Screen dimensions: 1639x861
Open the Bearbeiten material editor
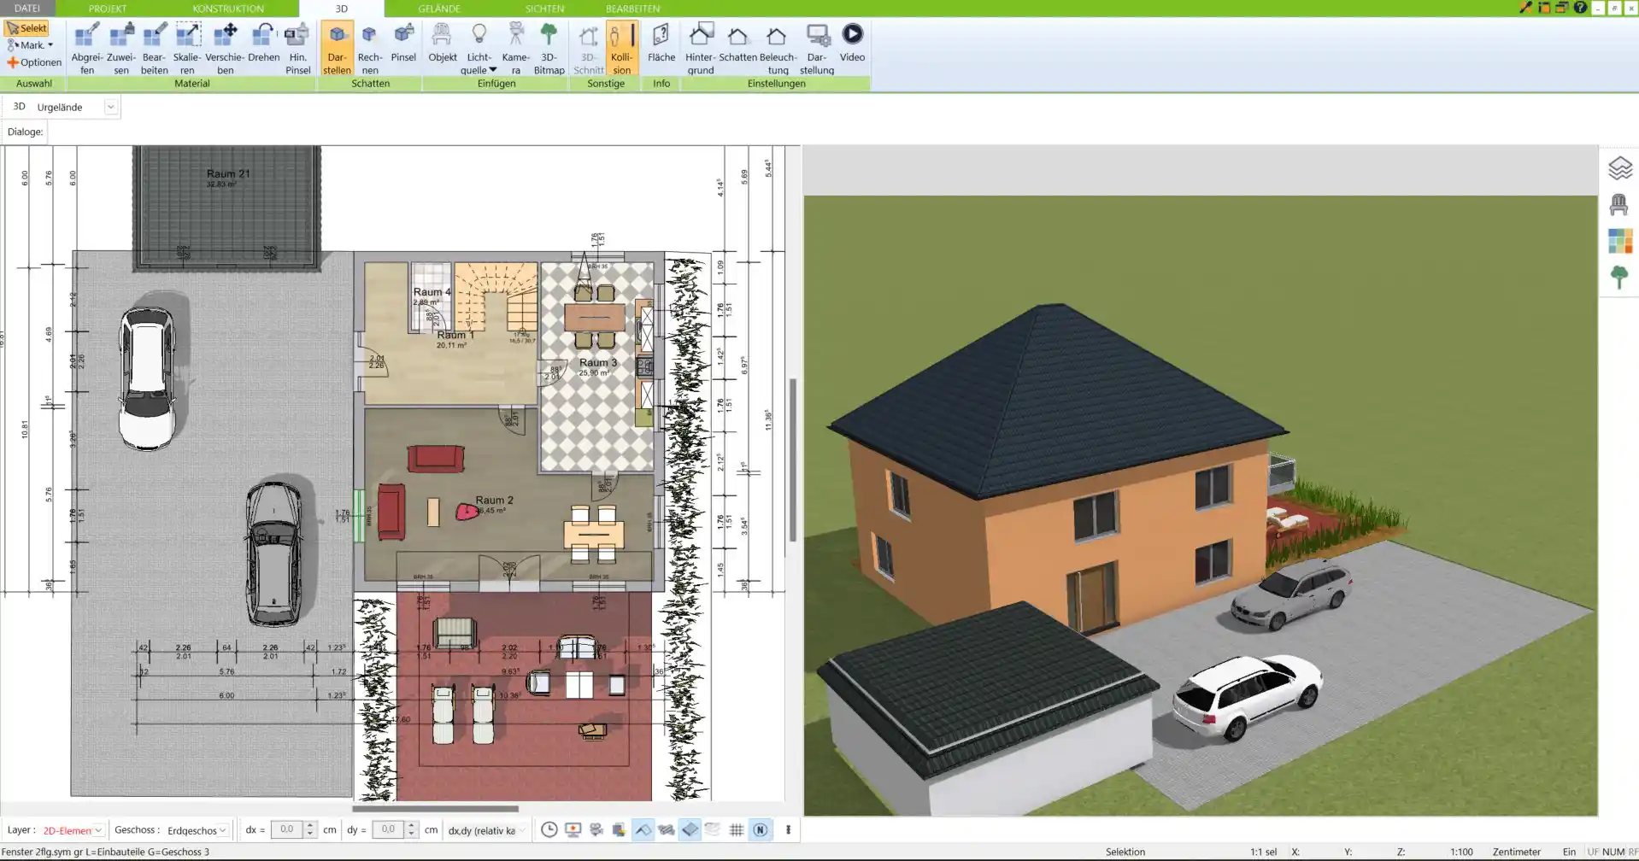point(154,49)
